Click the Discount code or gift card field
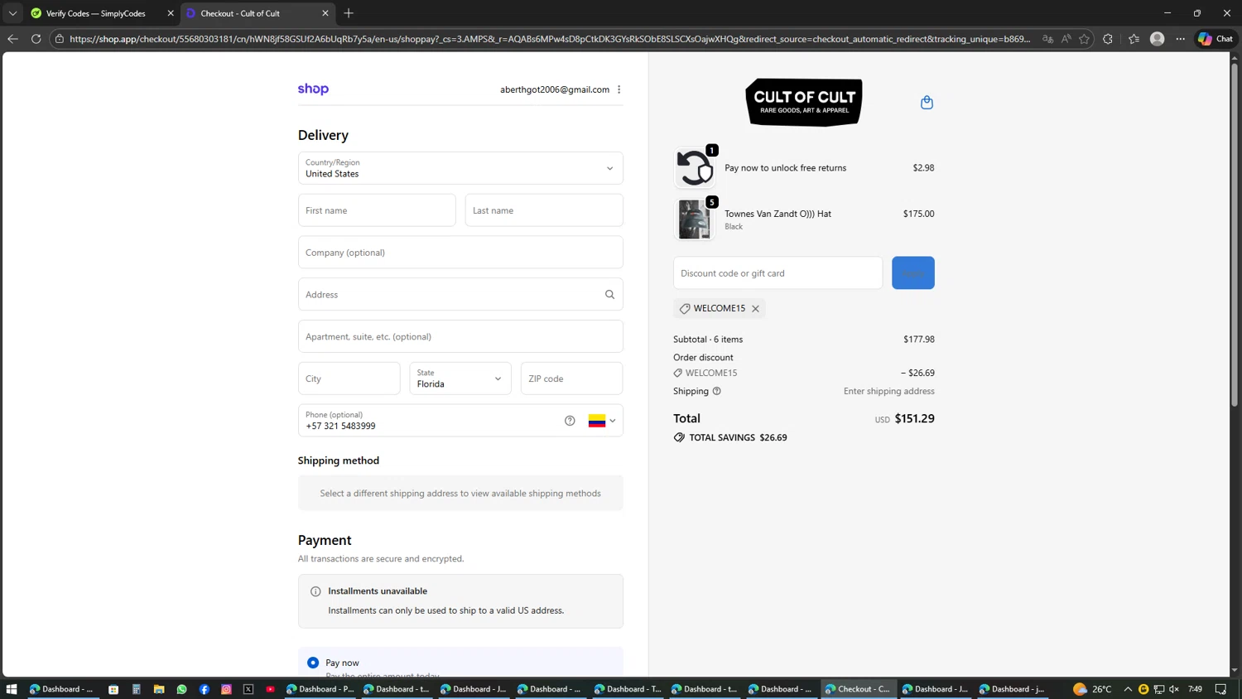The width and height of the screenshot is (1242, 699). pyautogui.click(x=778, y=273)
